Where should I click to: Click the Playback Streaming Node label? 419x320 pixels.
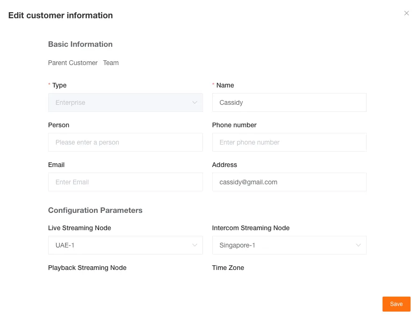[87, 268]
